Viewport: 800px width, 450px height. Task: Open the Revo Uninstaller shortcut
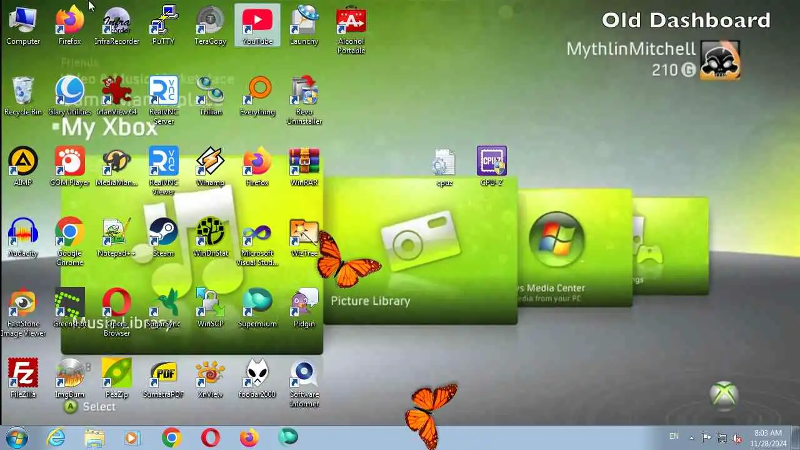tap(304, 101)
